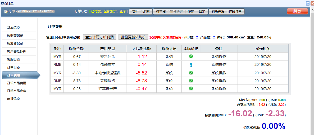Click the 退款 button
This screenshot has width=314, height=135.
146,12
